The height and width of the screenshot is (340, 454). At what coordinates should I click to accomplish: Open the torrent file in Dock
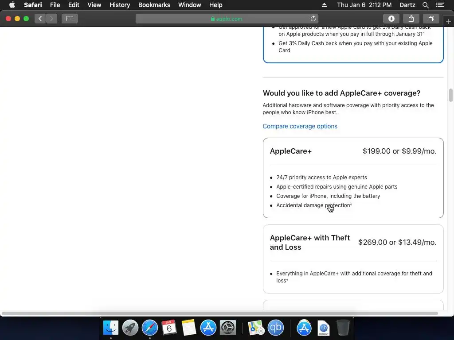click(x=323, y=328)
